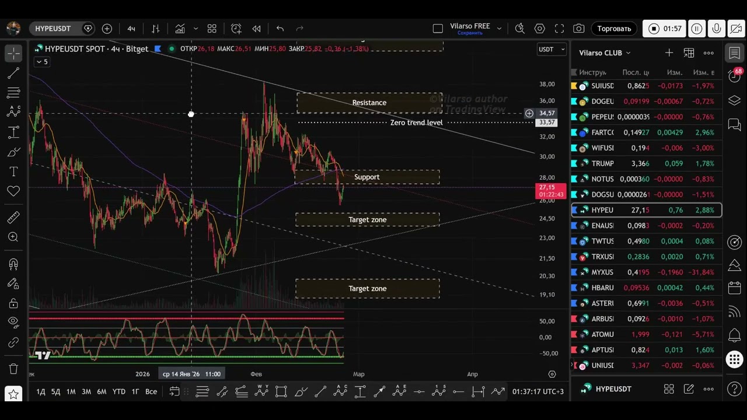Toggle the recording webcam

(x=735, y=29)
